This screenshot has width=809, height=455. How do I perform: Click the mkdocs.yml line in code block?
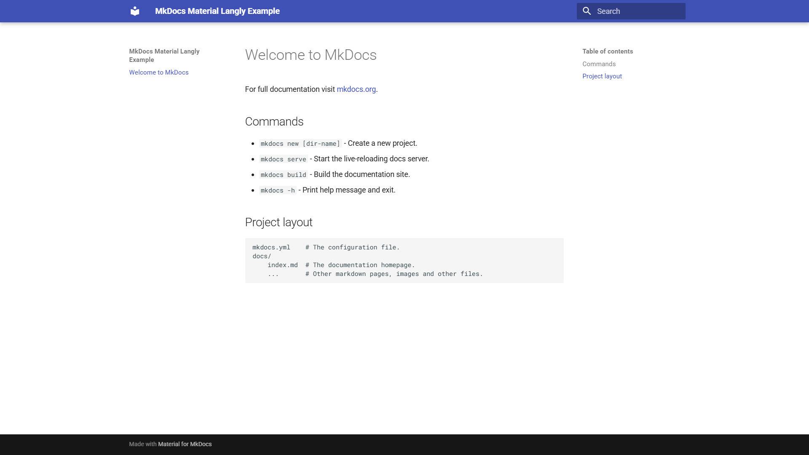(x=326, y=247)
